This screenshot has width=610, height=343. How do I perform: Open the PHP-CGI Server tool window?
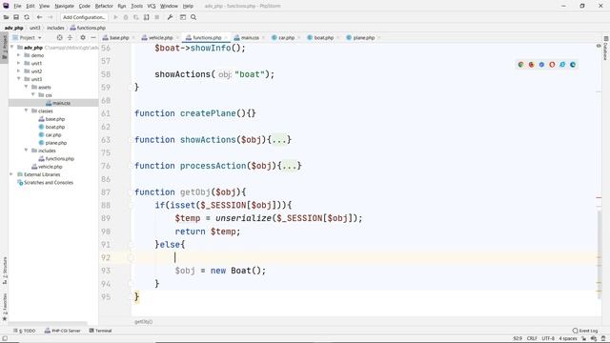pyautogui.click(x=62, y=331)
